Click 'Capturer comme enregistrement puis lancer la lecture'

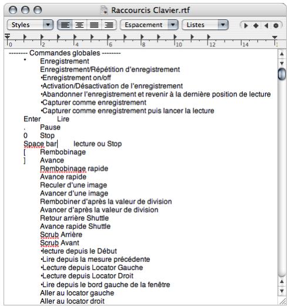click(x=128, y=111)
